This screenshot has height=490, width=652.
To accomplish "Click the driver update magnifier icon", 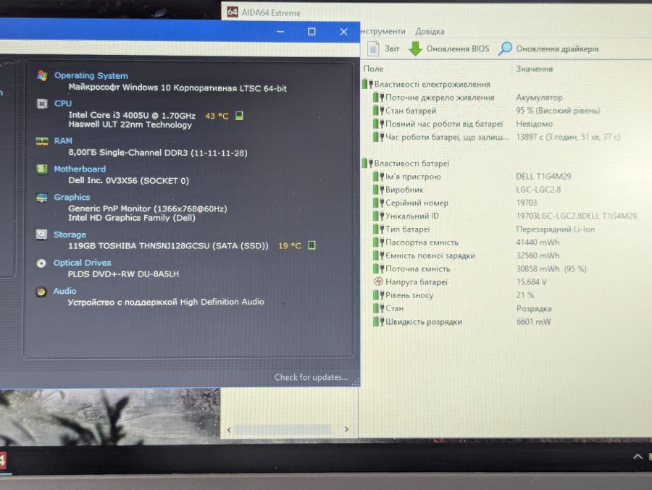I will [505, 48].
